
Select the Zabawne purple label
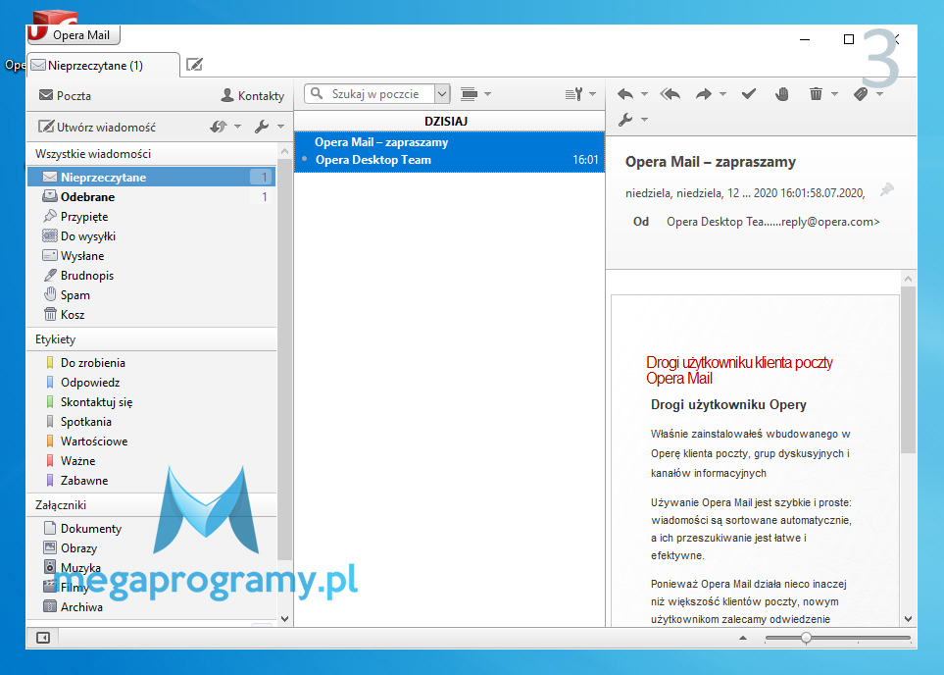coord(152,481)
